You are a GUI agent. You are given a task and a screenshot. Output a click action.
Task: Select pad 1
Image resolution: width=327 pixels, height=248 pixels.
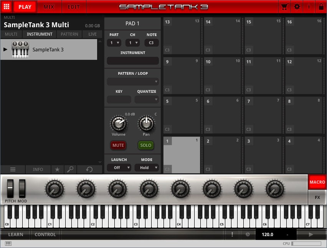click(x=182, y=155)
